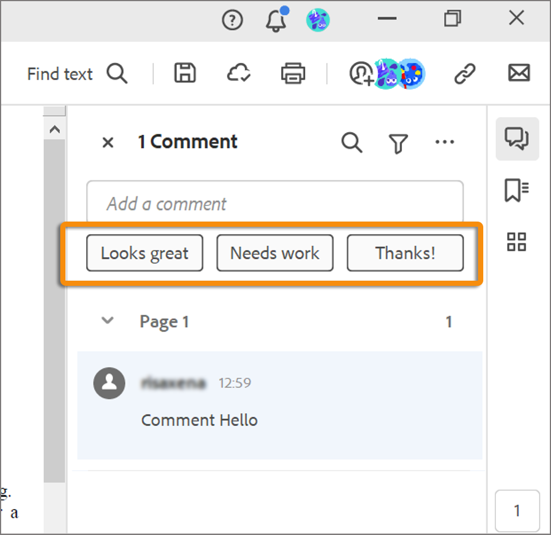Print the file using printer icon
This screenshot has width=551, height=535.
[293, 73]
